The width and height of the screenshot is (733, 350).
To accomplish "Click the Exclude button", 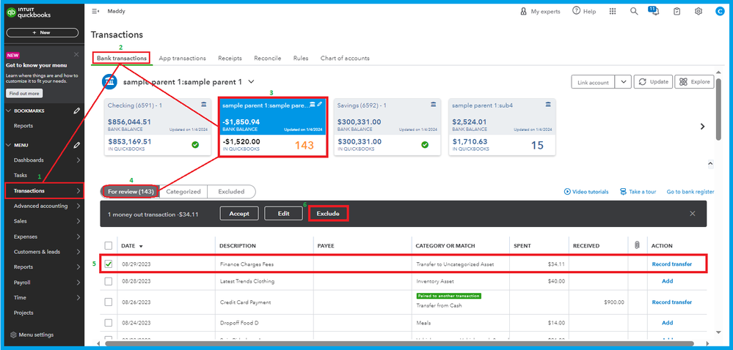I will (328, 213).
